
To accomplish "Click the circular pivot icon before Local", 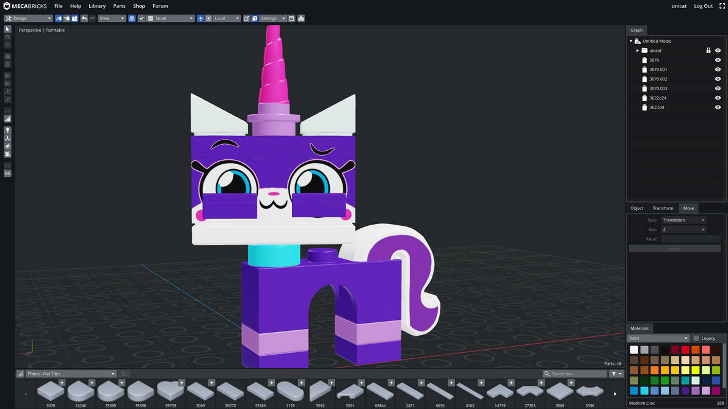I will 208,18.
